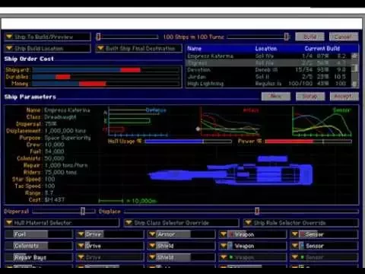365x274 pixels.
Task: Open the dimmed Drive dropdown beside Repair Bays
Action: coord(109,257)
